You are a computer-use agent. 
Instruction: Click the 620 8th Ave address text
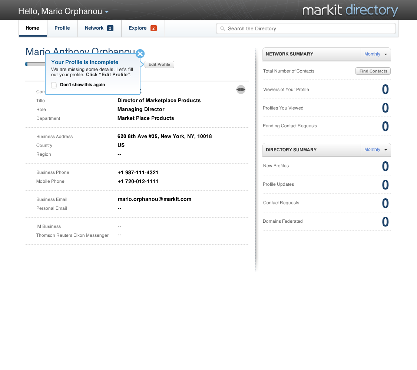pos(165,137)
